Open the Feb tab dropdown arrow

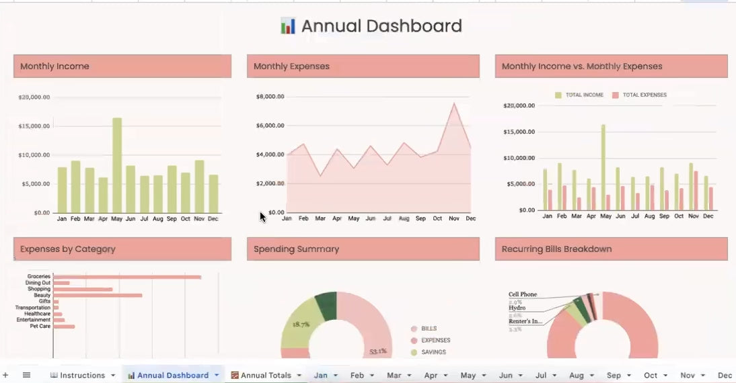tap(372, 376)
